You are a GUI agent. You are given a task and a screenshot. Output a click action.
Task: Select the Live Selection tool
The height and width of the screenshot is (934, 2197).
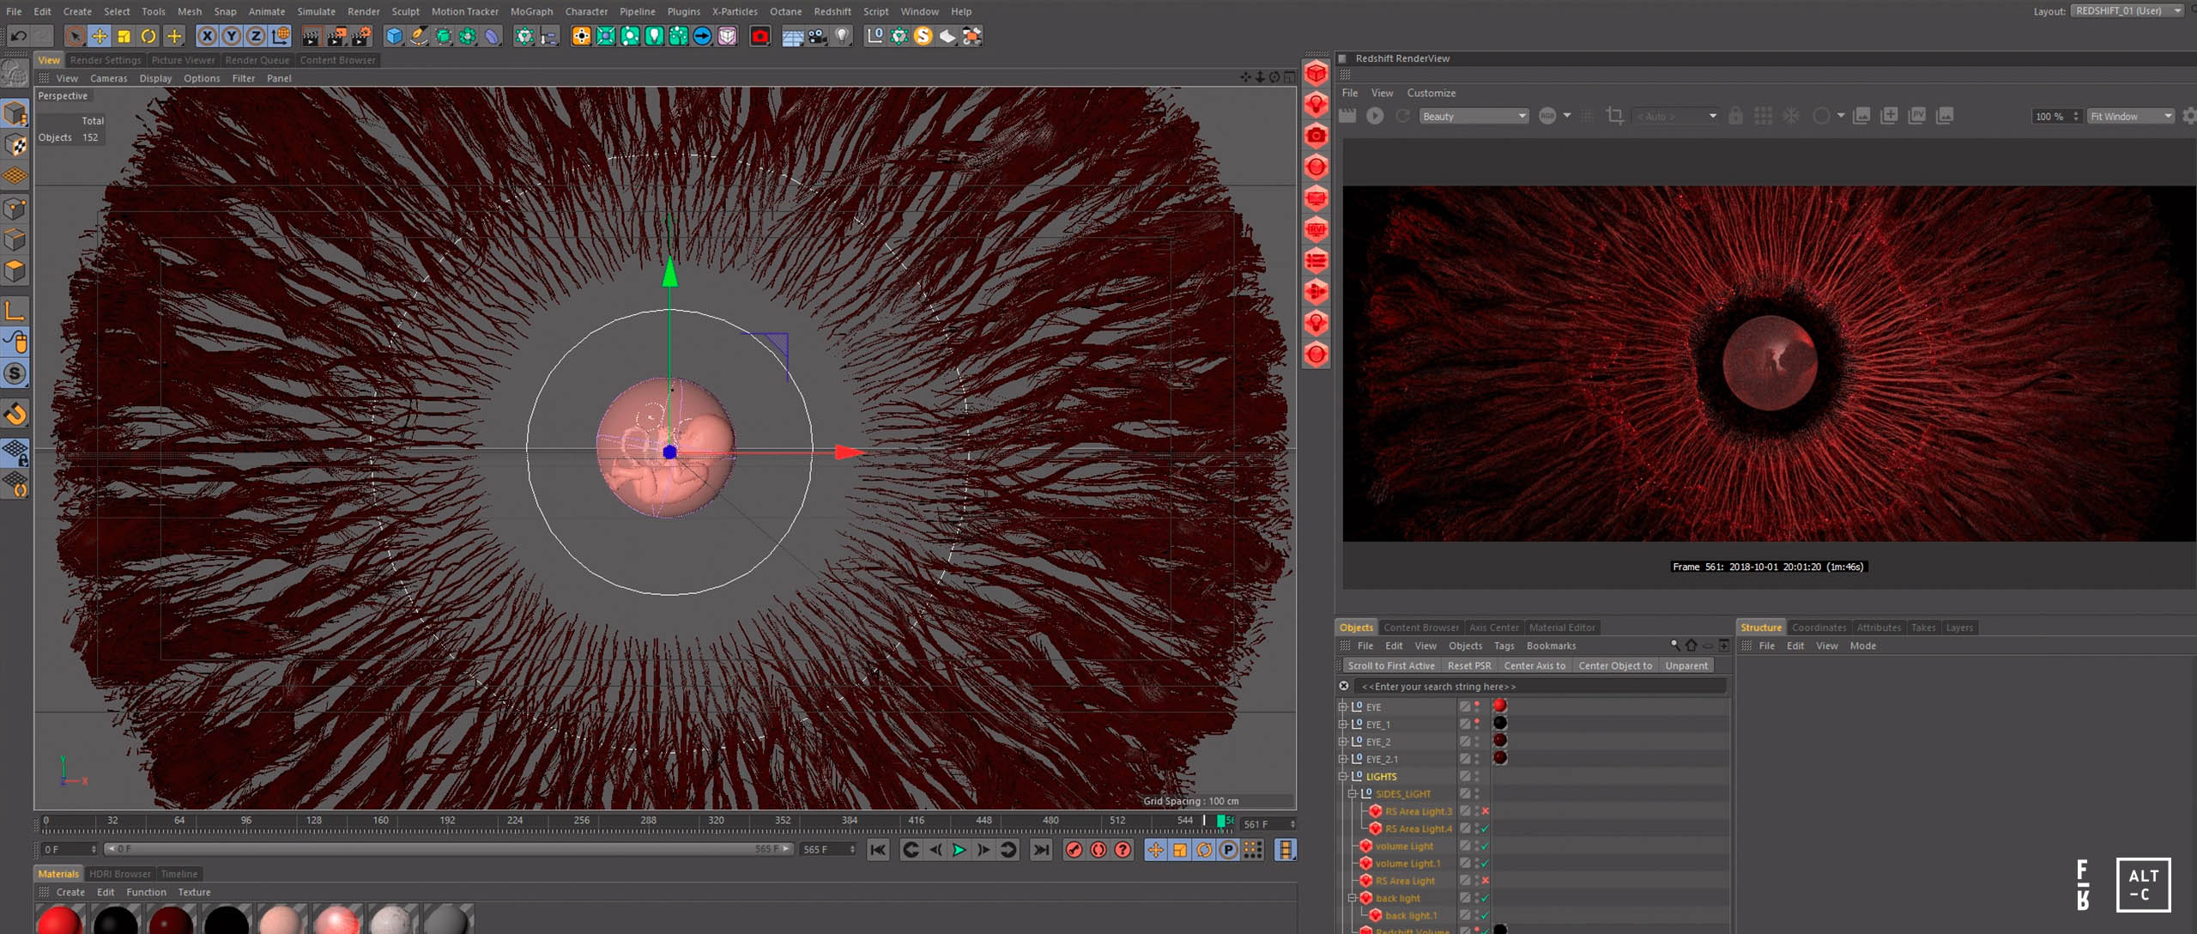click(75, 36)
